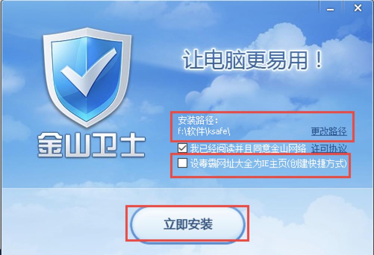
Task: Click the f:\软件\ksafe\ install path text
Action: [204, 131]
